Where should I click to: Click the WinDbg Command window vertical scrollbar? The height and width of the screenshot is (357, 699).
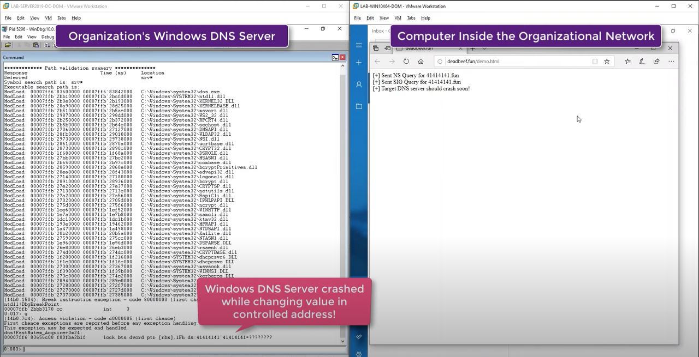point(342,202)
